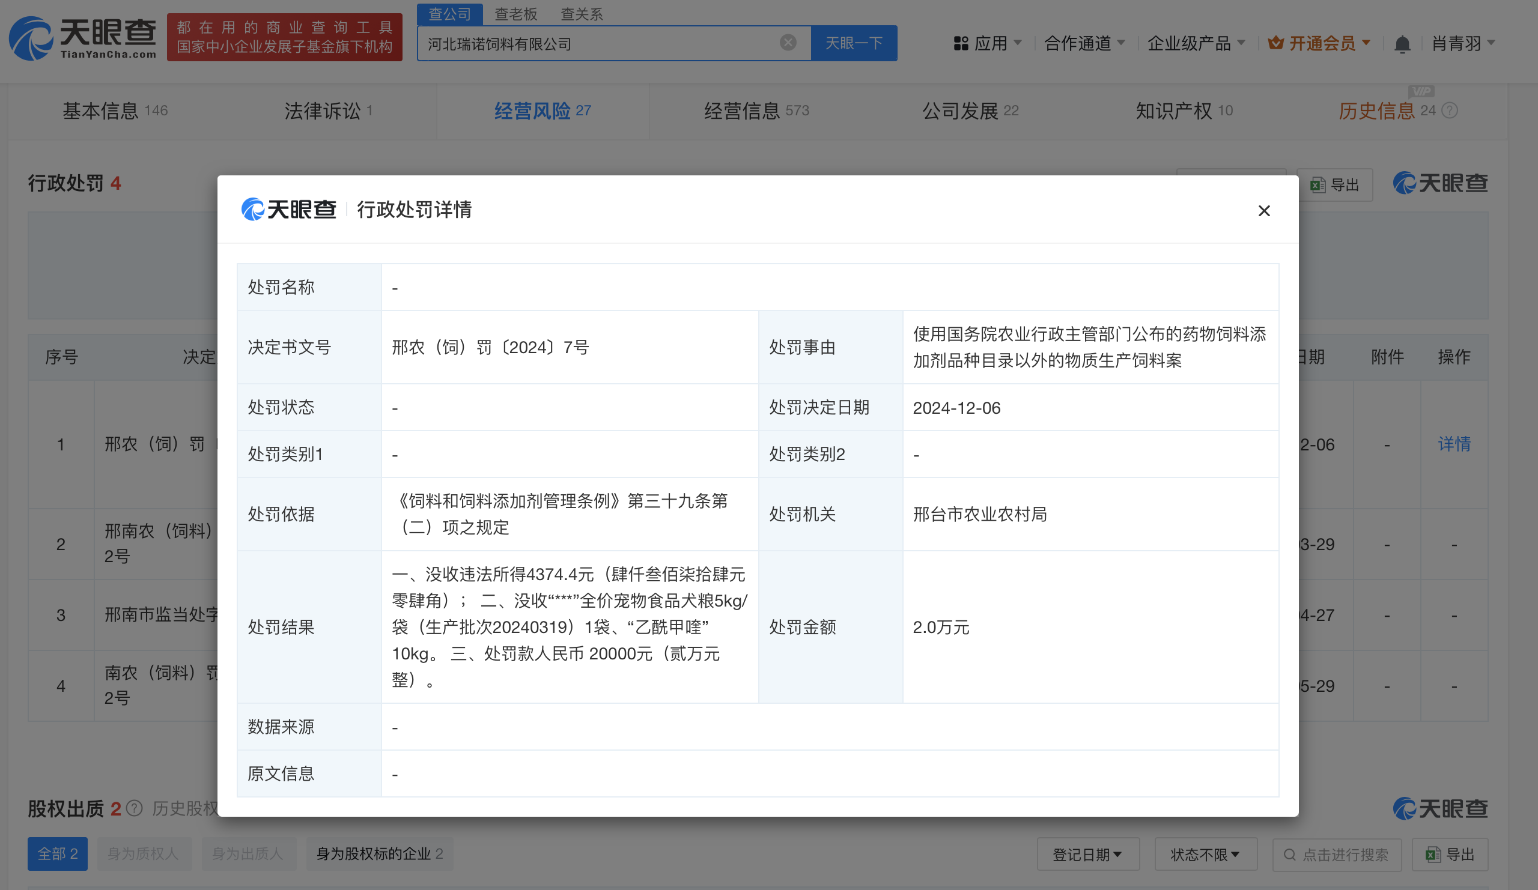Click 邢南市监当处字 row 3 entry

[160, 614]
